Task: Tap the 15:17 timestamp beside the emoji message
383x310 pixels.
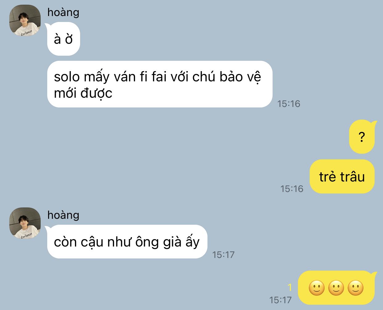Action: (x=280, y=300)
